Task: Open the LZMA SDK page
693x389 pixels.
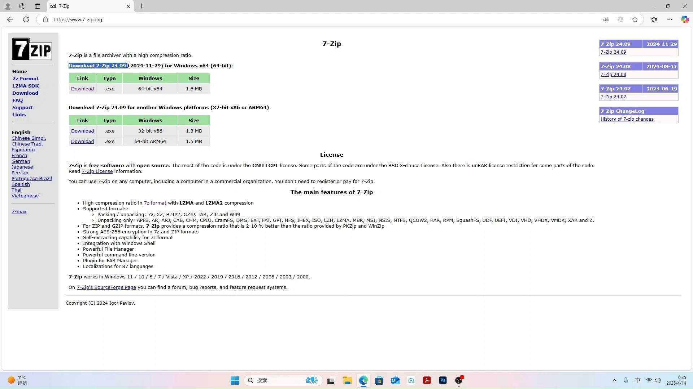Action: [x=25, y=86]
